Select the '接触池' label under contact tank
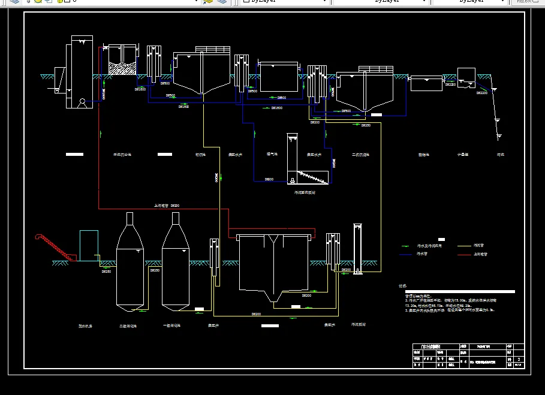Screen dimensions: 545x395 [x=424, y=155]
